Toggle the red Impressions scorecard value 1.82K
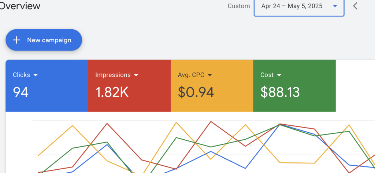Viewport: 375px width, 173px height. pyautogui.click(x=112, y=92)
